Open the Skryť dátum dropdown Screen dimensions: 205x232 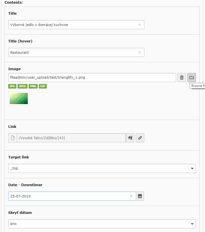point(102,224)
